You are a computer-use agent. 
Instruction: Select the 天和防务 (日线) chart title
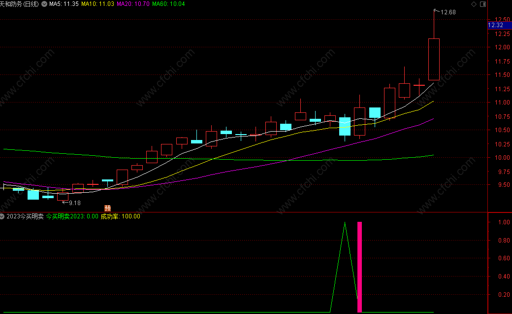19,4
